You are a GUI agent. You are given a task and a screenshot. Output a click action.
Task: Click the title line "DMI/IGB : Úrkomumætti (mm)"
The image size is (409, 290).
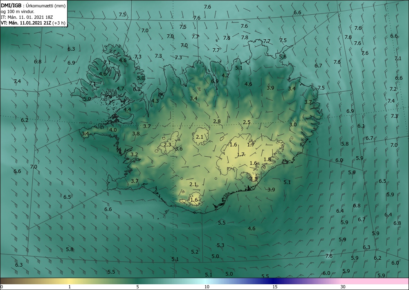(33, 5)
